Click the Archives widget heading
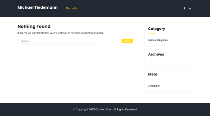This screenshot has height=131, width=210. tap(156, 54)
